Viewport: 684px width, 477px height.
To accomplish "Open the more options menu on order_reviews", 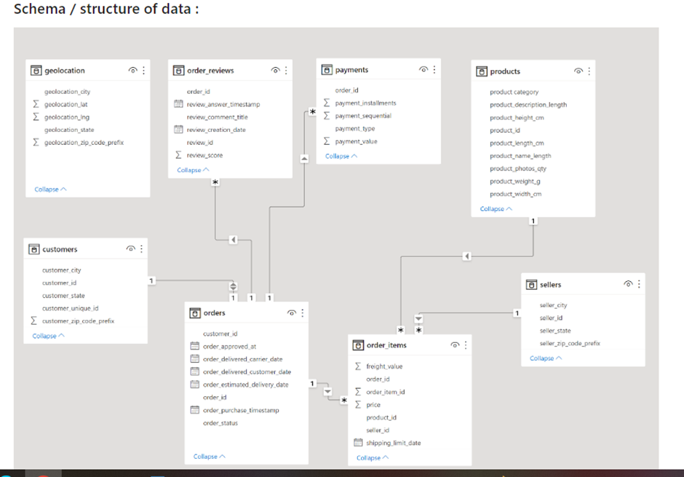I will point(287,70).
